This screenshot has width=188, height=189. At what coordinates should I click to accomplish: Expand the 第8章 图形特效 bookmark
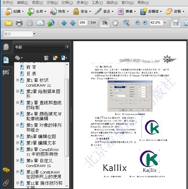tap(18, 149)
